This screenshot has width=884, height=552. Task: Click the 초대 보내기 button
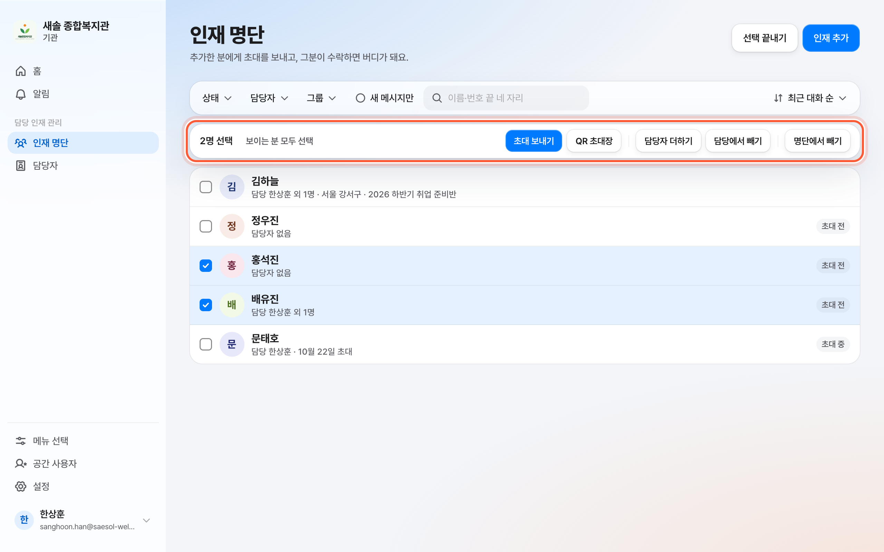(x=534, y=141)
